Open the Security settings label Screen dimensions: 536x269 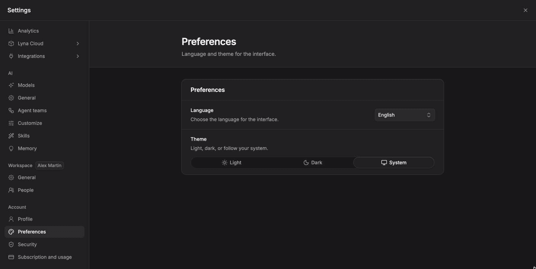27,244
